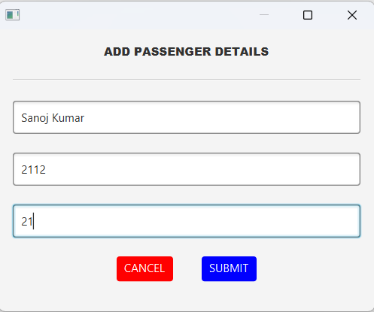The image size is (374, 312).
Task: Focus the field containing 2112
Action: click(187, 169)
